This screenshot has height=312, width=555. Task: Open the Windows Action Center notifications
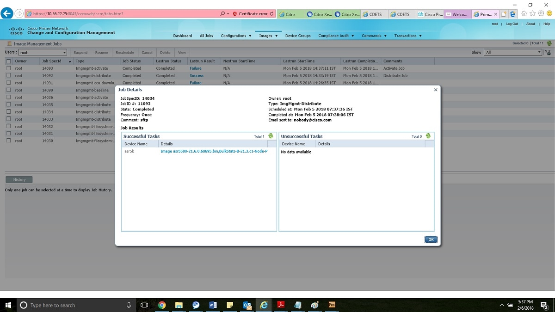point(544,305)
